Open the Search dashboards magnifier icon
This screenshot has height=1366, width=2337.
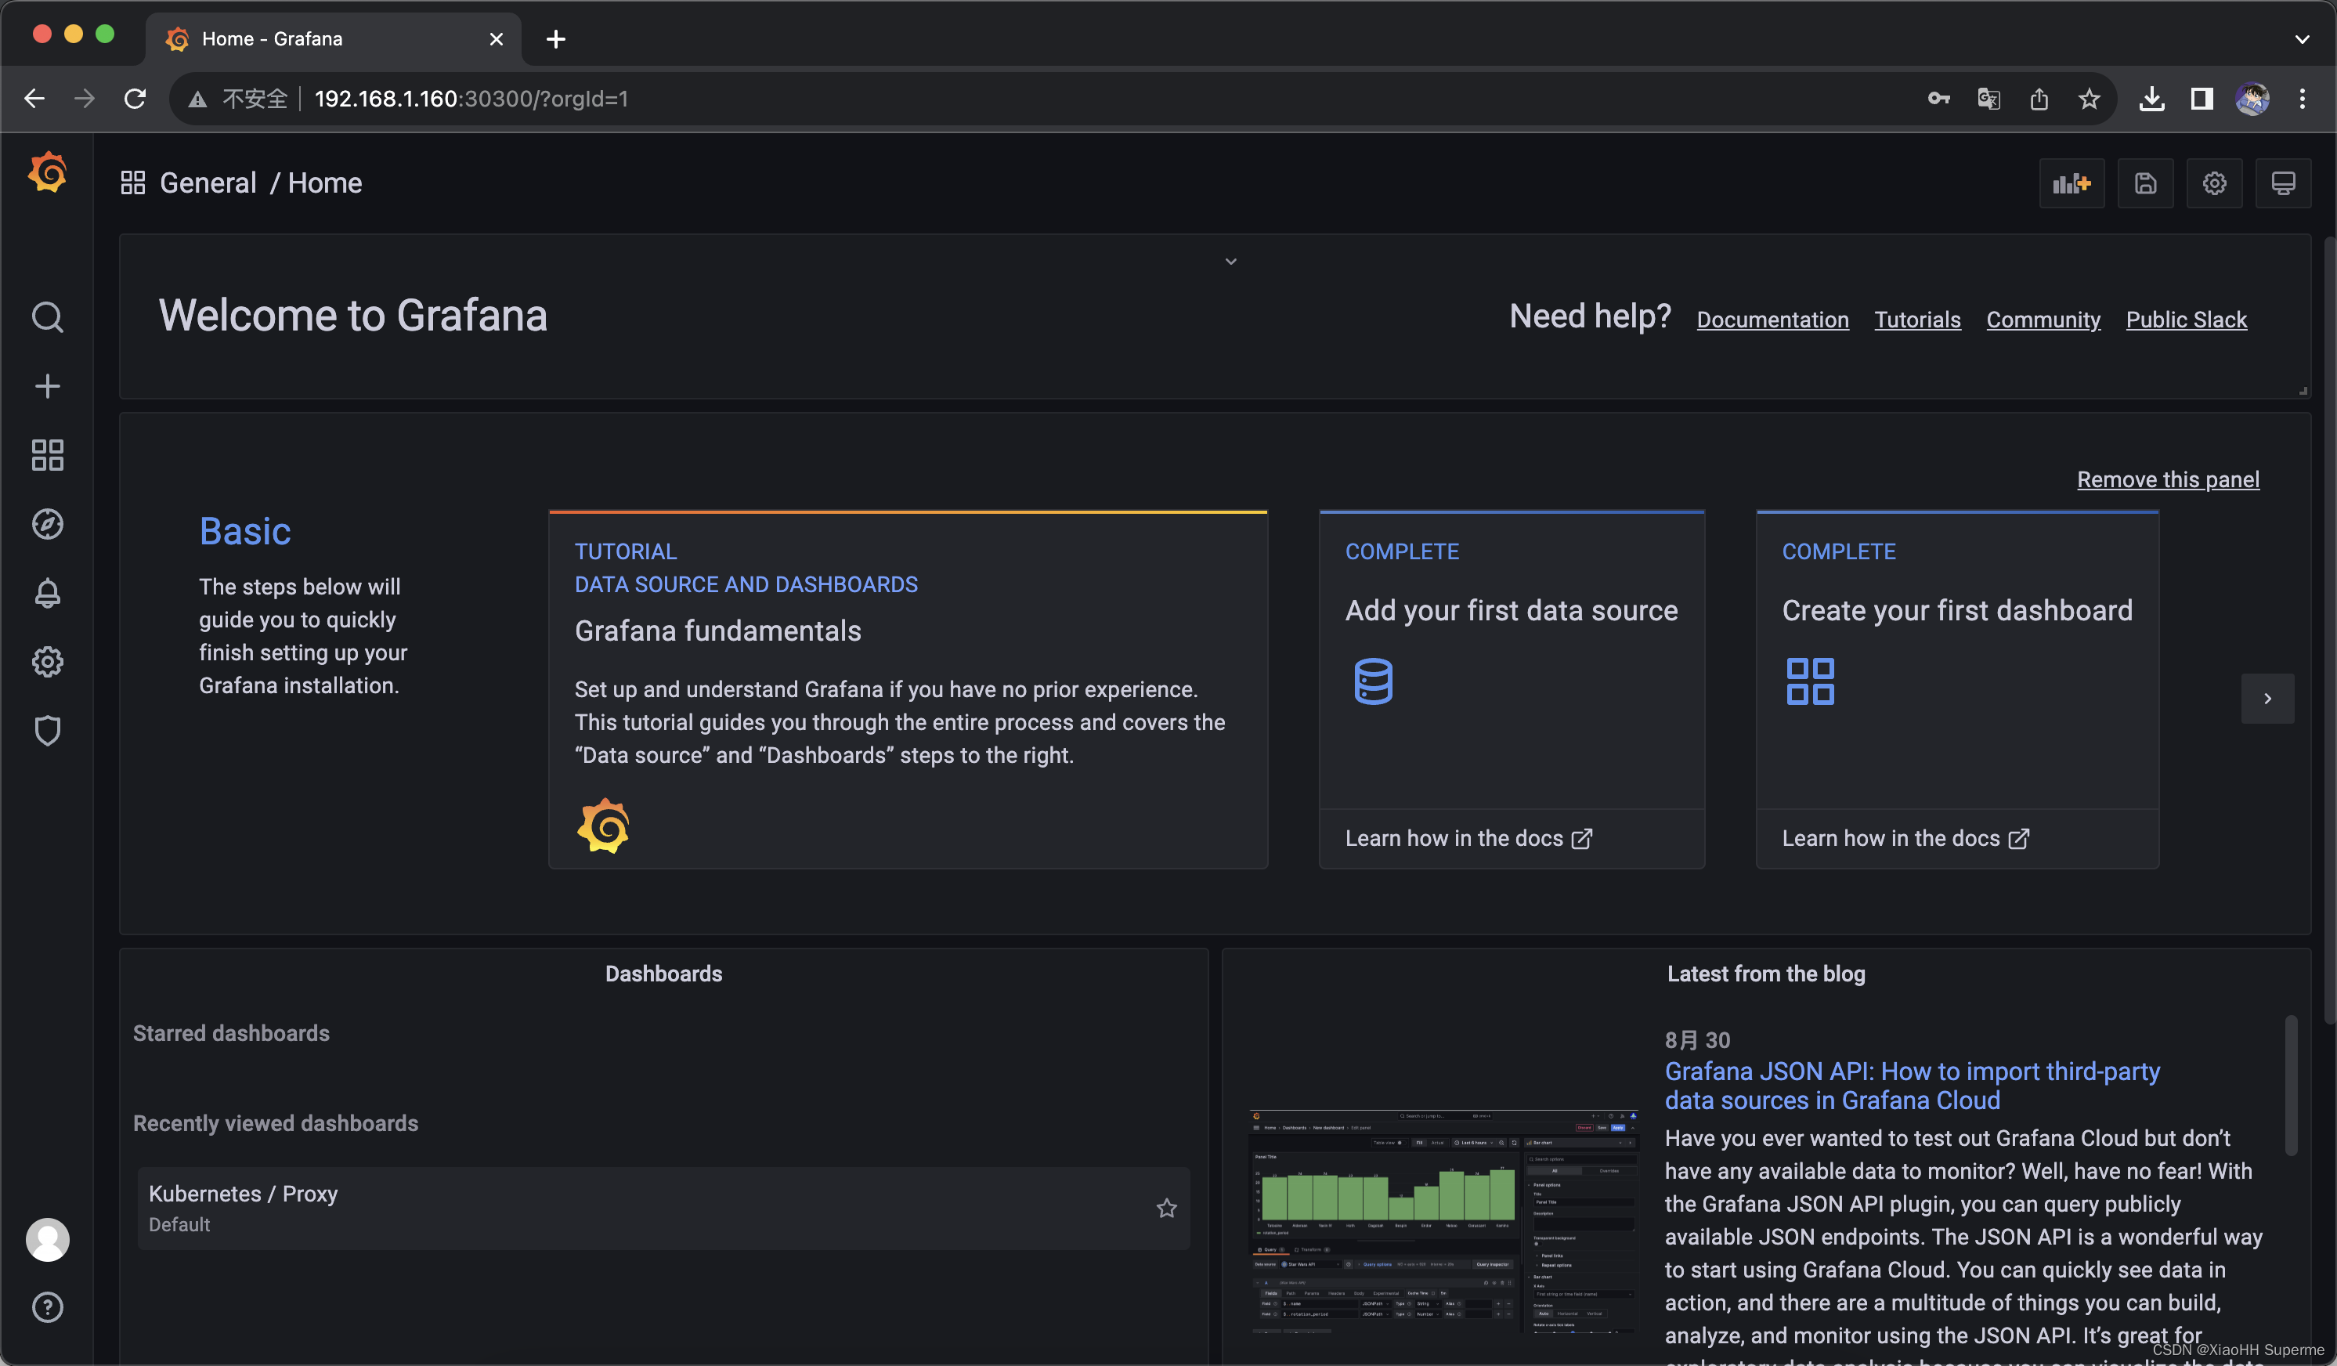tap(47, 317)
